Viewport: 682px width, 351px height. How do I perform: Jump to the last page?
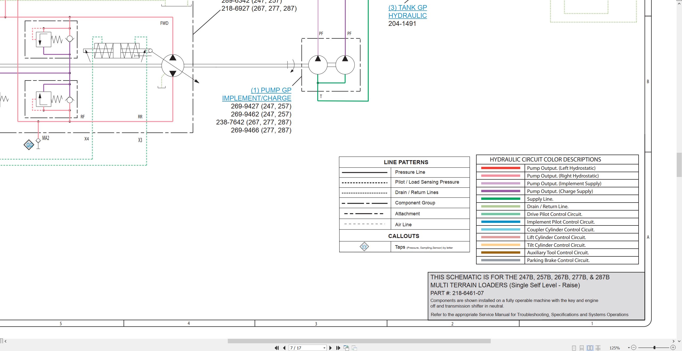coord(338,348)
